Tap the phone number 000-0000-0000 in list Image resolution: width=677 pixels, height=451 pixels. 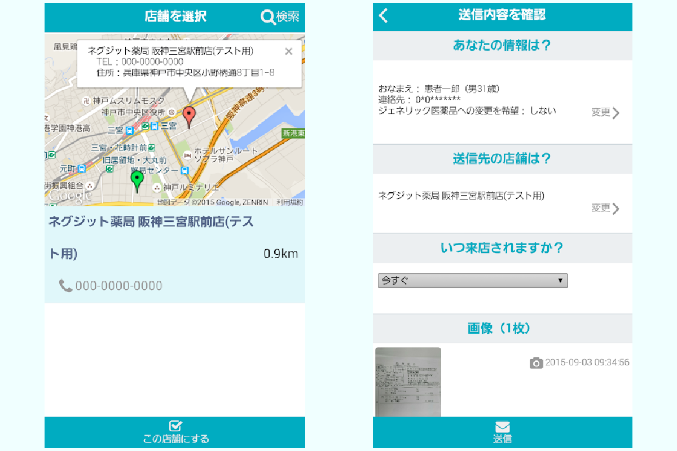point(118,286)
